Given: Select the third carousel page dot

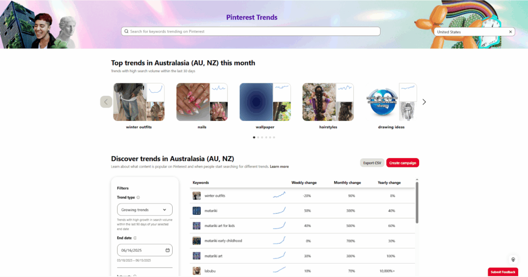Looking at the screenshot, I should pyautogui.click(x=262, y=137).
